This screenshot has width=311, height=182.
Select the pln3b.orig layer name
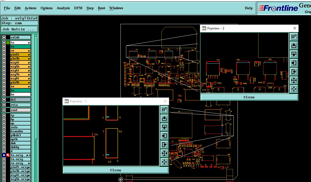[20, 171]
